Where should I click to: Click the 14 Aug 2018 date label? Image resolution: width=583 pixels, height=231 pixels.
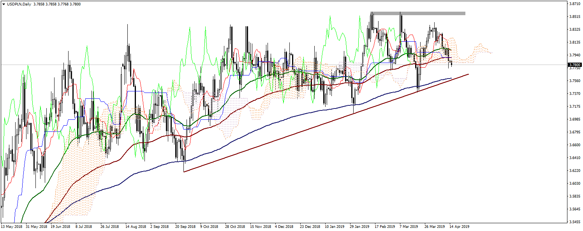[x=136, y=226]
